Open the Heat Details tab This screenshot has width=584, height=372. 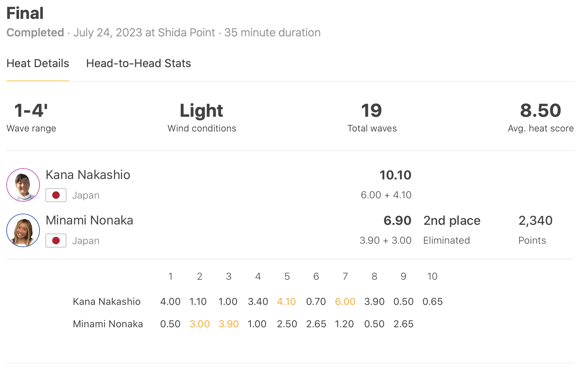coord(38,64)
